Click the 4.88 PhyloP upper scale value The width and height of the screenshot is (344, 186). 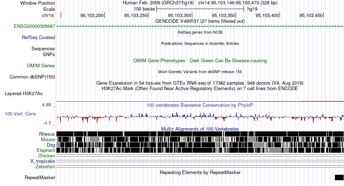point(46,105)
